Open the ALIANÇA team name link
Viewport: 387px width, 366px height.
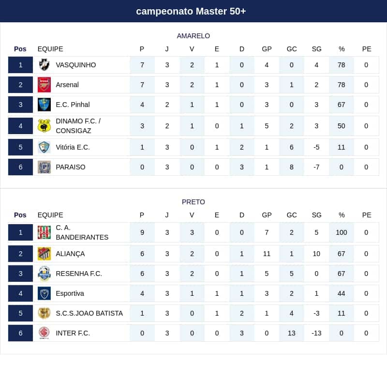coord(70,254)
